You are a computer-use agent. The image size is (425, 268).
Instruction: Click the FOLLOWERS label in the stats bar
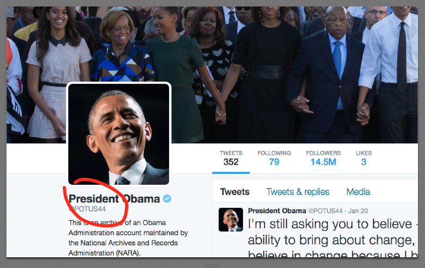coord(323,153)
